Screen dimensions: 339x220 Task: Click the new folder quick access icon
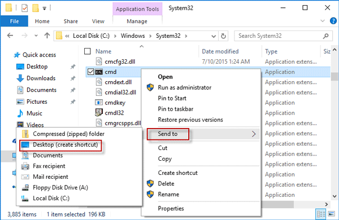coord(36,8)
